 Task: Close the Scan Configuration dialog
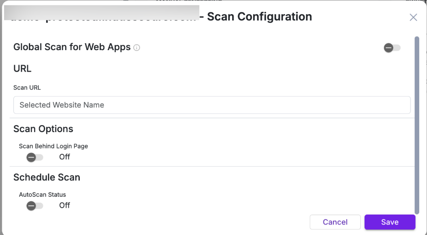(413, 17)
